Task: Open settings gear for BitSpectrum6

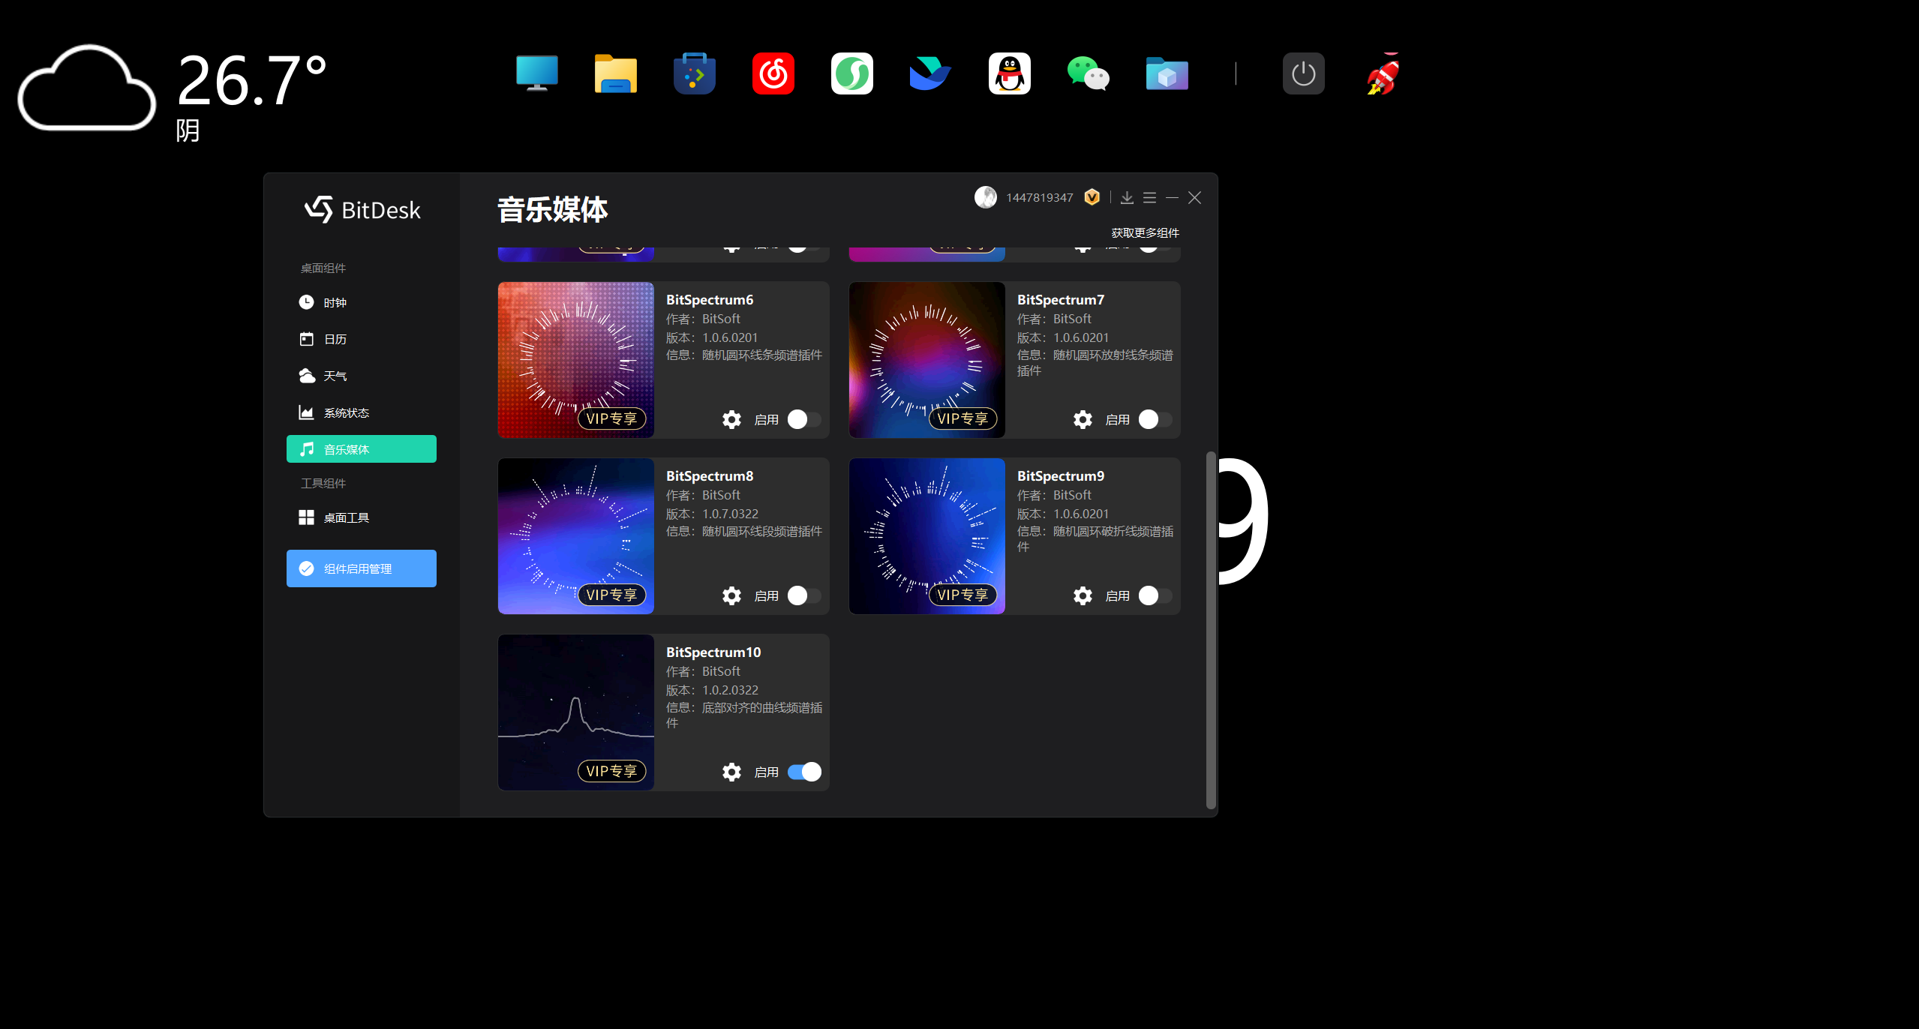Action: click(731, 419)
